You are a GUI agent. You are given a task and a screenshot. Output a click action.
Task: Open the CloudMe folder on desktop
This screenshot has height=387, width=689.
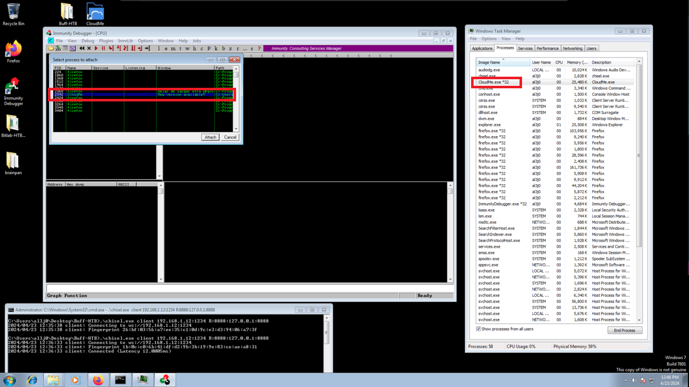[95, 14]
